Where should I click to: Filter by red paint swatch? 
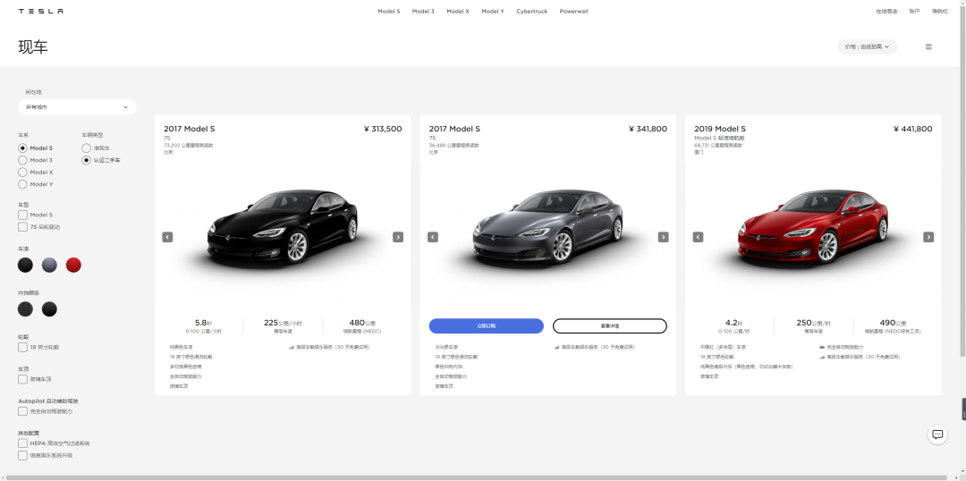73,266
